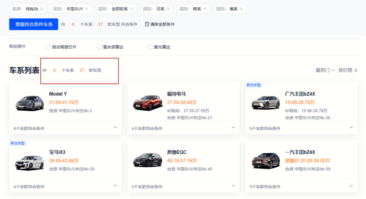Click the trash icon to clear all conditions
This screenshot has height=199, width=366.
pyautogui.click(x=147, y=24)
